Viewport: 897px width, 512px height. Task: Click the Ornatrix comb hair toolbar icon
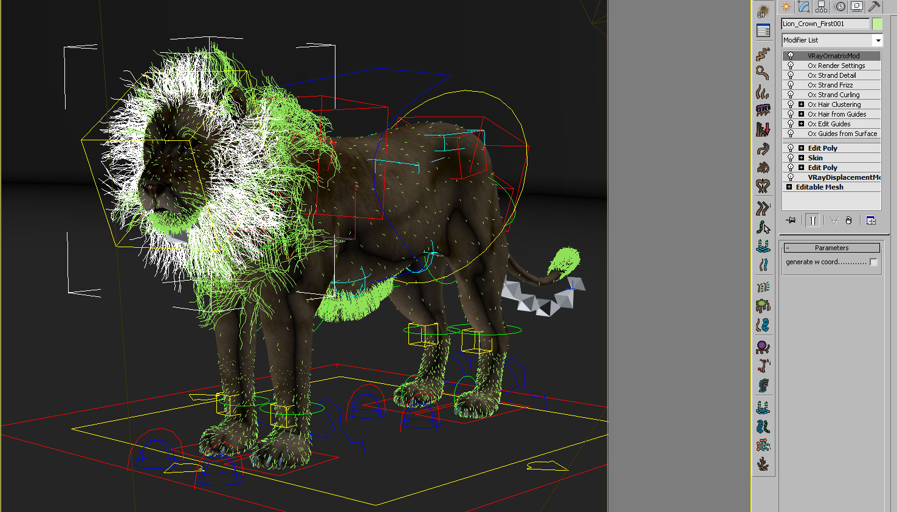coord(763,110)
